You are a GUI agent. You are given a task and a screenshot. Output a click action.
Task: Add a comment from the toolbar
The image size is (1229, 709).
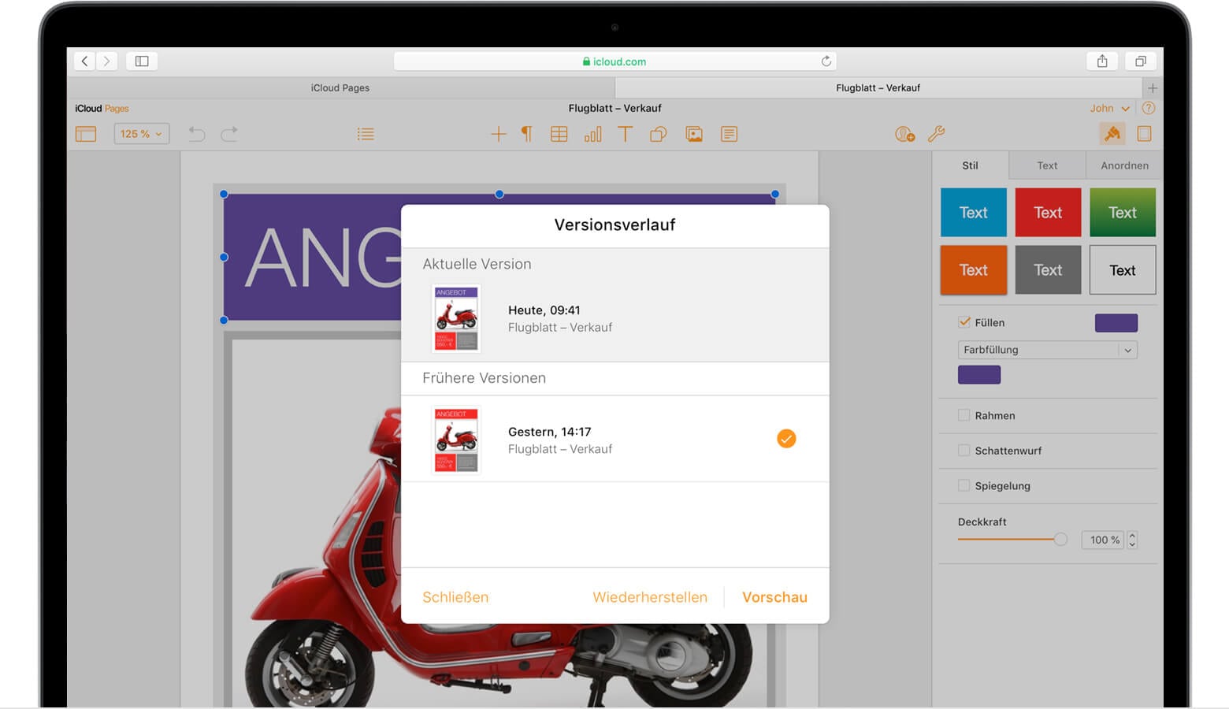click(730, 134)
